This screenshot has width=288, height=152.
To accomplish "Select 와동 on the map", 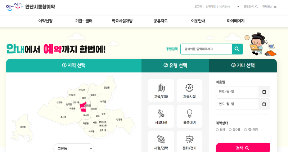I will pyautogui.click(x=84, y=98).
